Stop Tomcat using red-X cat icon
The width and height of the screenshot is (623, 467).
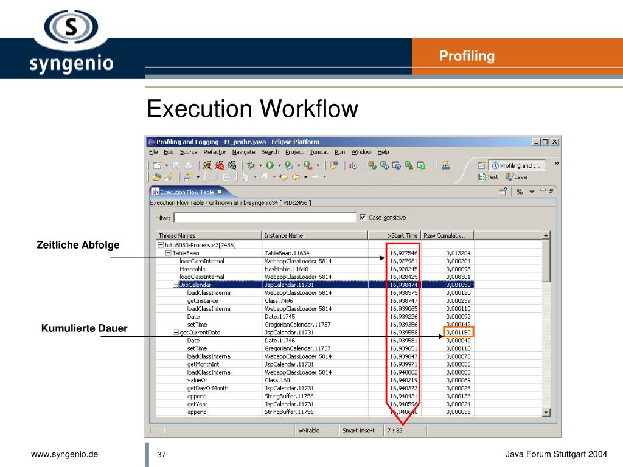[x=219, y=165]
